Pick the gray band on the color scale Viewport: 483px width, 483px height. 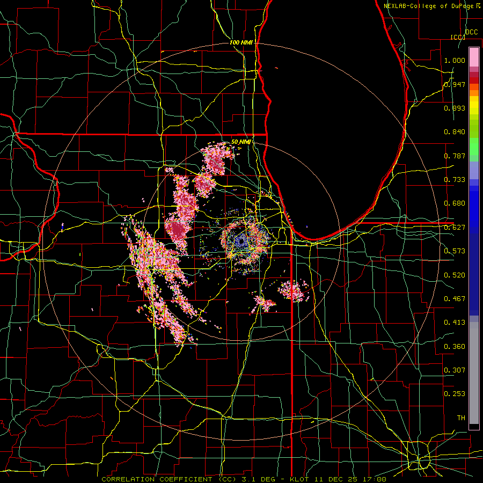(474, 373)
